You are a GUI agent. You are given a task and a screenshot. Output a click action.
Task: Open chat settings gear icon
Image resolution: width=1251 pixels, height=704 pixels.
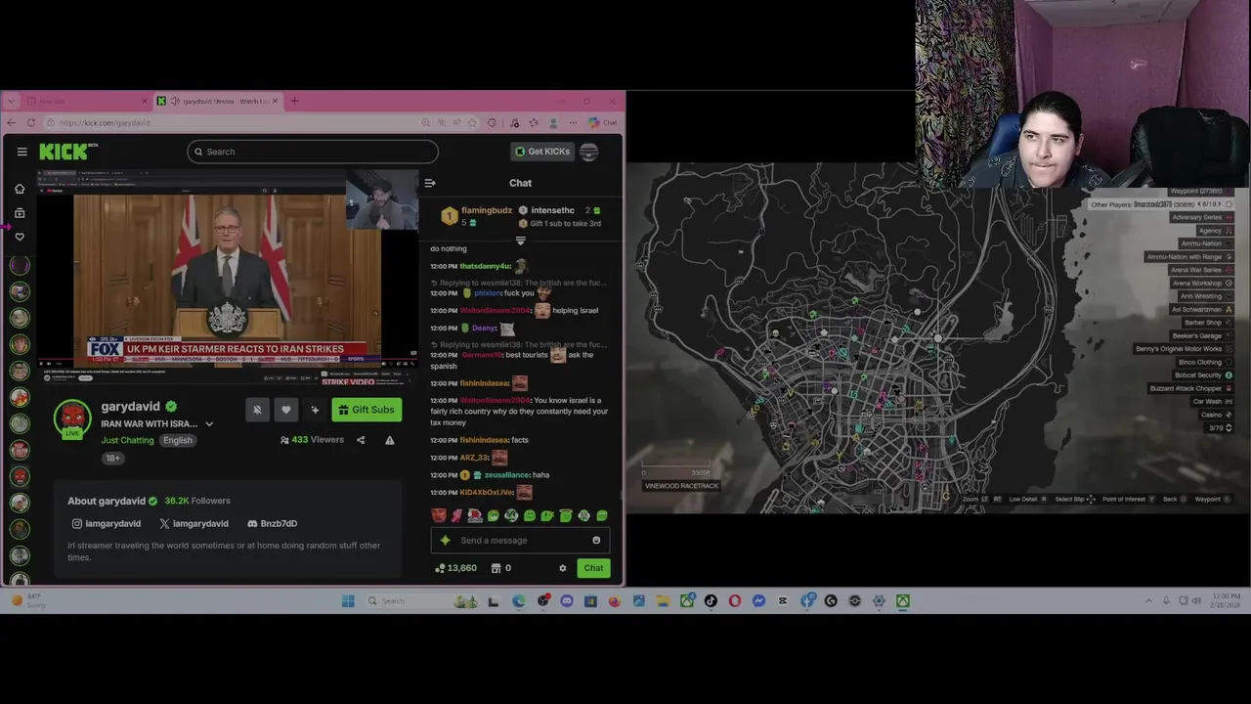[x=562, y=568]
